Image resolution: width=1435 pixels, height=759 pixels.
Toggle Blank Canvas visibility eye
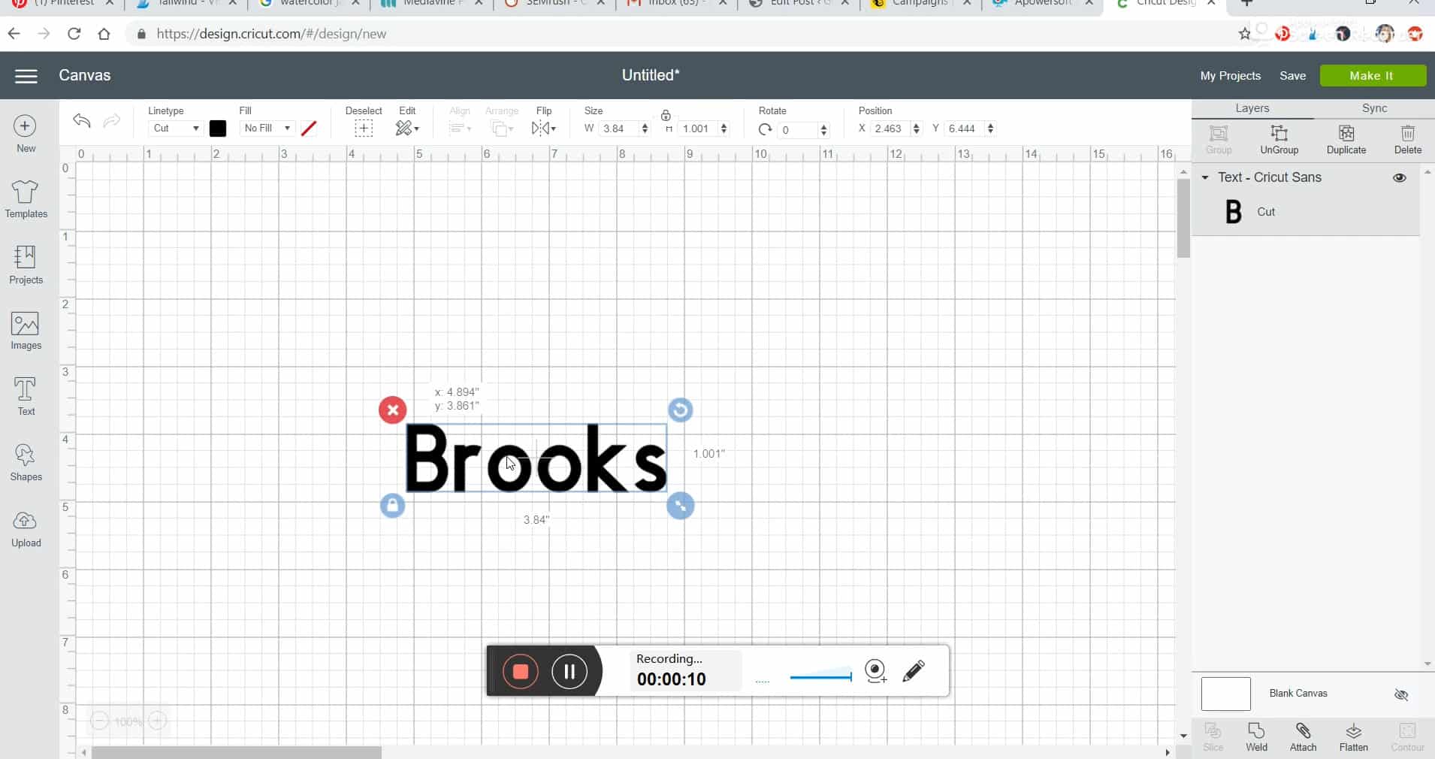[x=1400, y=694]
